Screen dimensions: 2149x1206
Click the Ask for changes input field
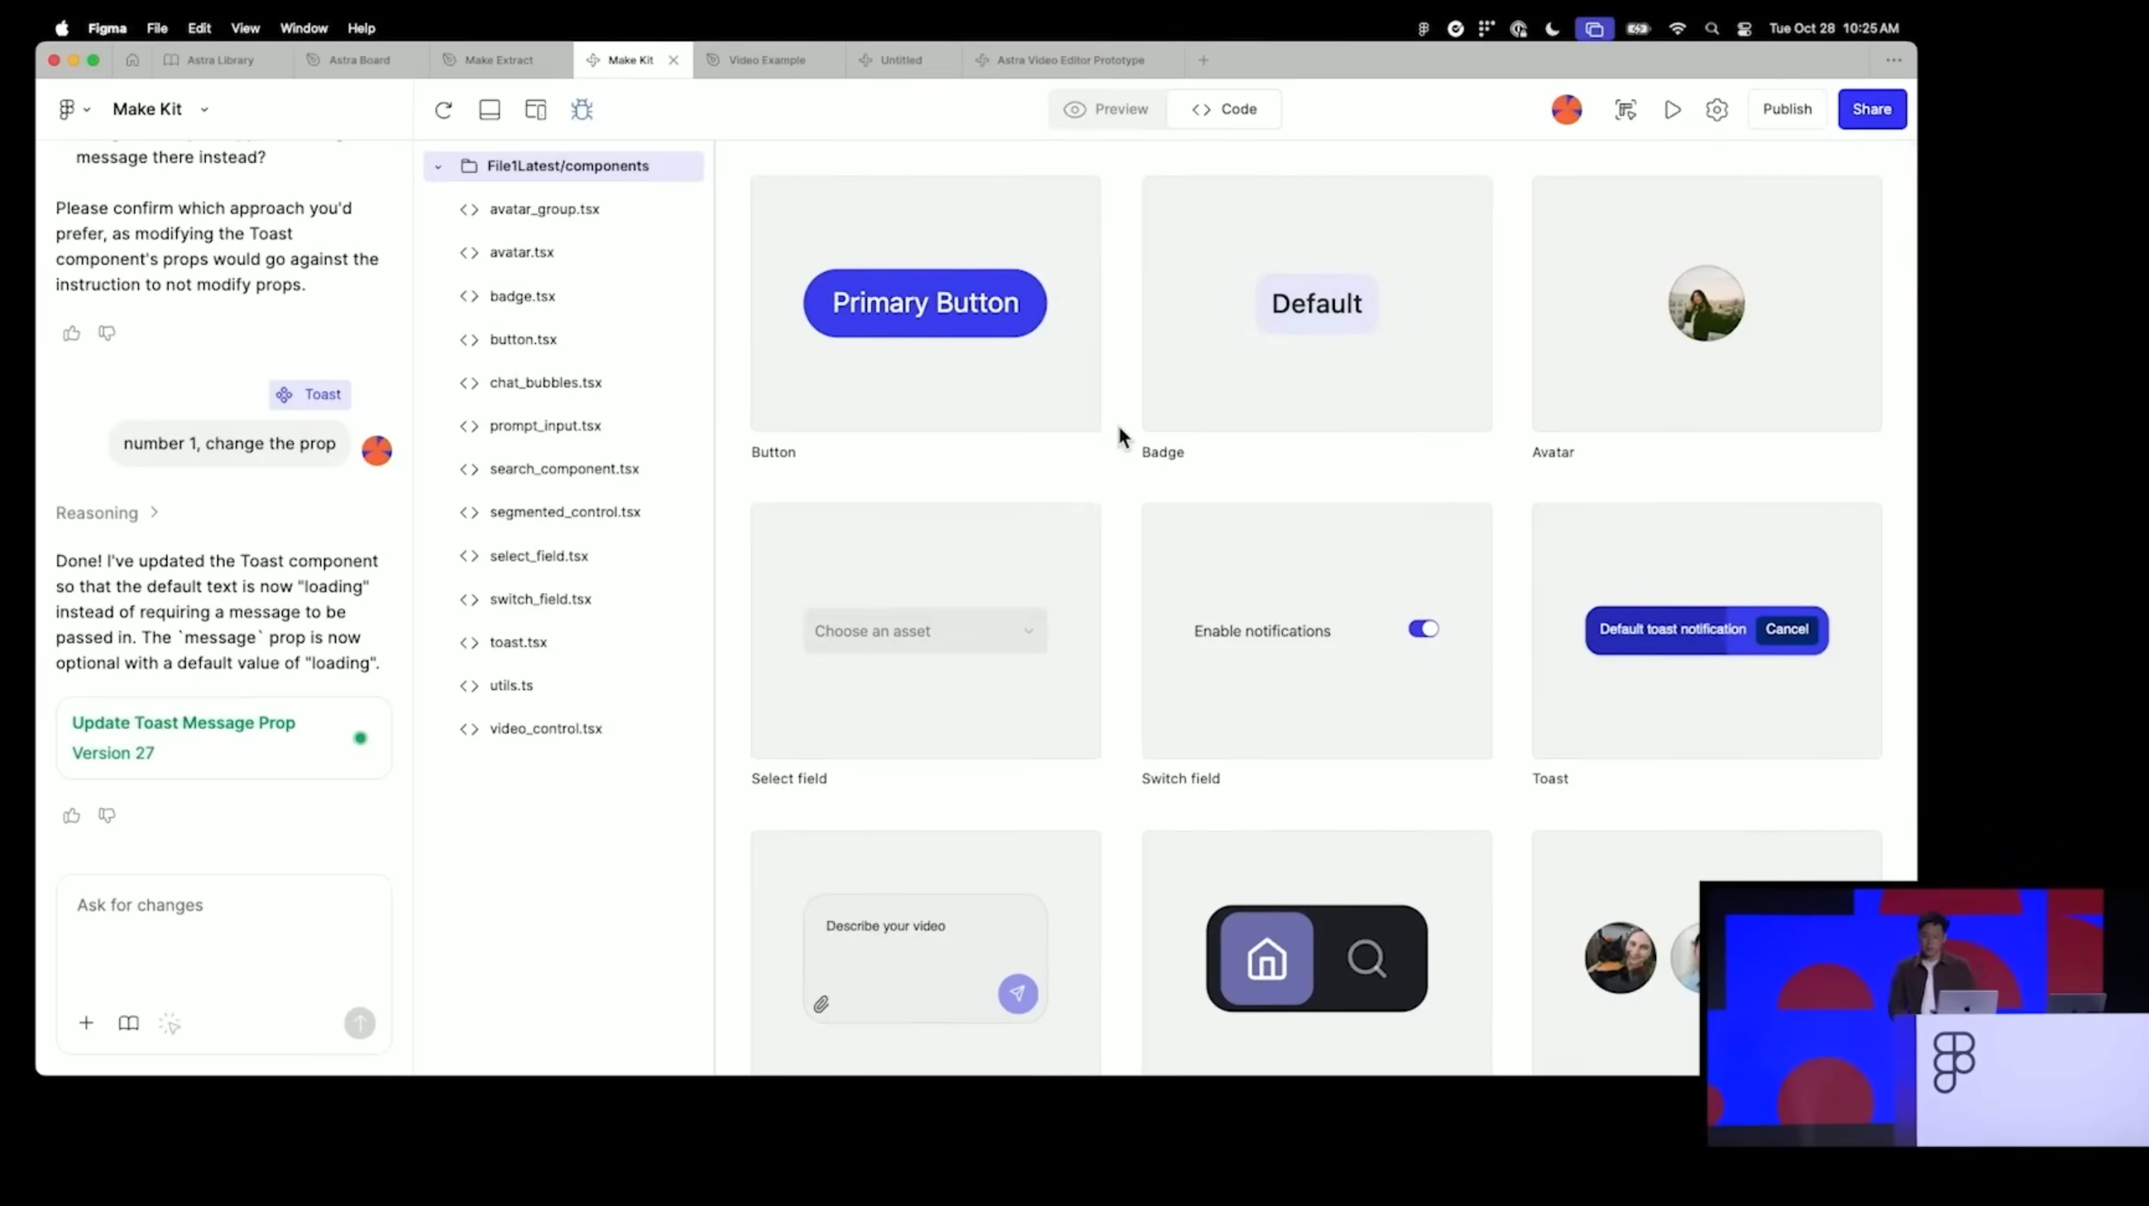point(223,926)
